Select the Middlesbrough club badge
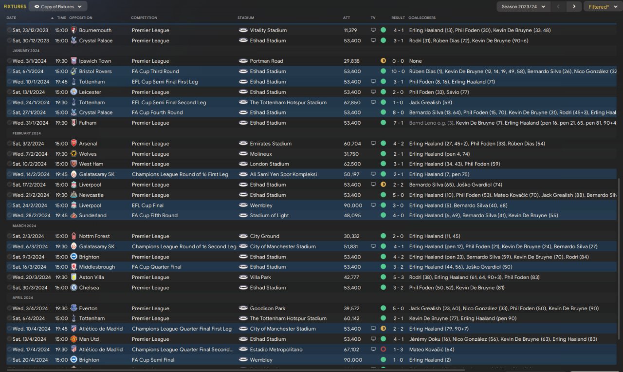 tap(73, 267)
